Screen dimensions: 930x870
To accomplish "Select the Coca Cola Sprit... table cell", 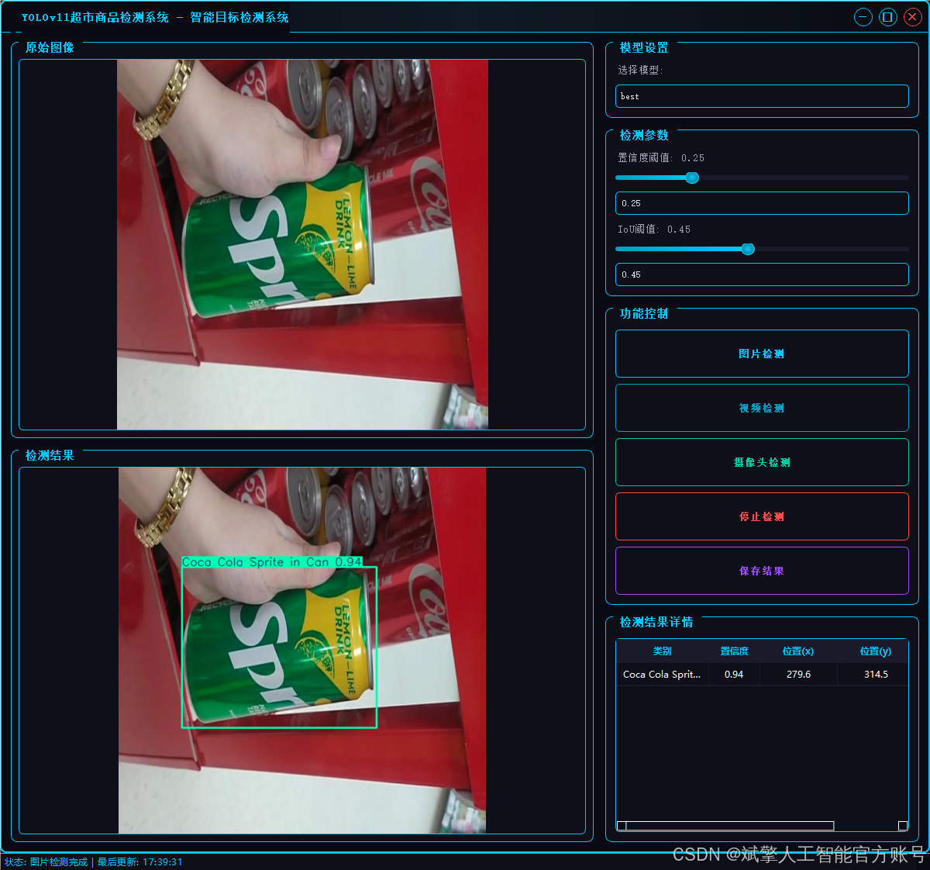I will 663,675.
